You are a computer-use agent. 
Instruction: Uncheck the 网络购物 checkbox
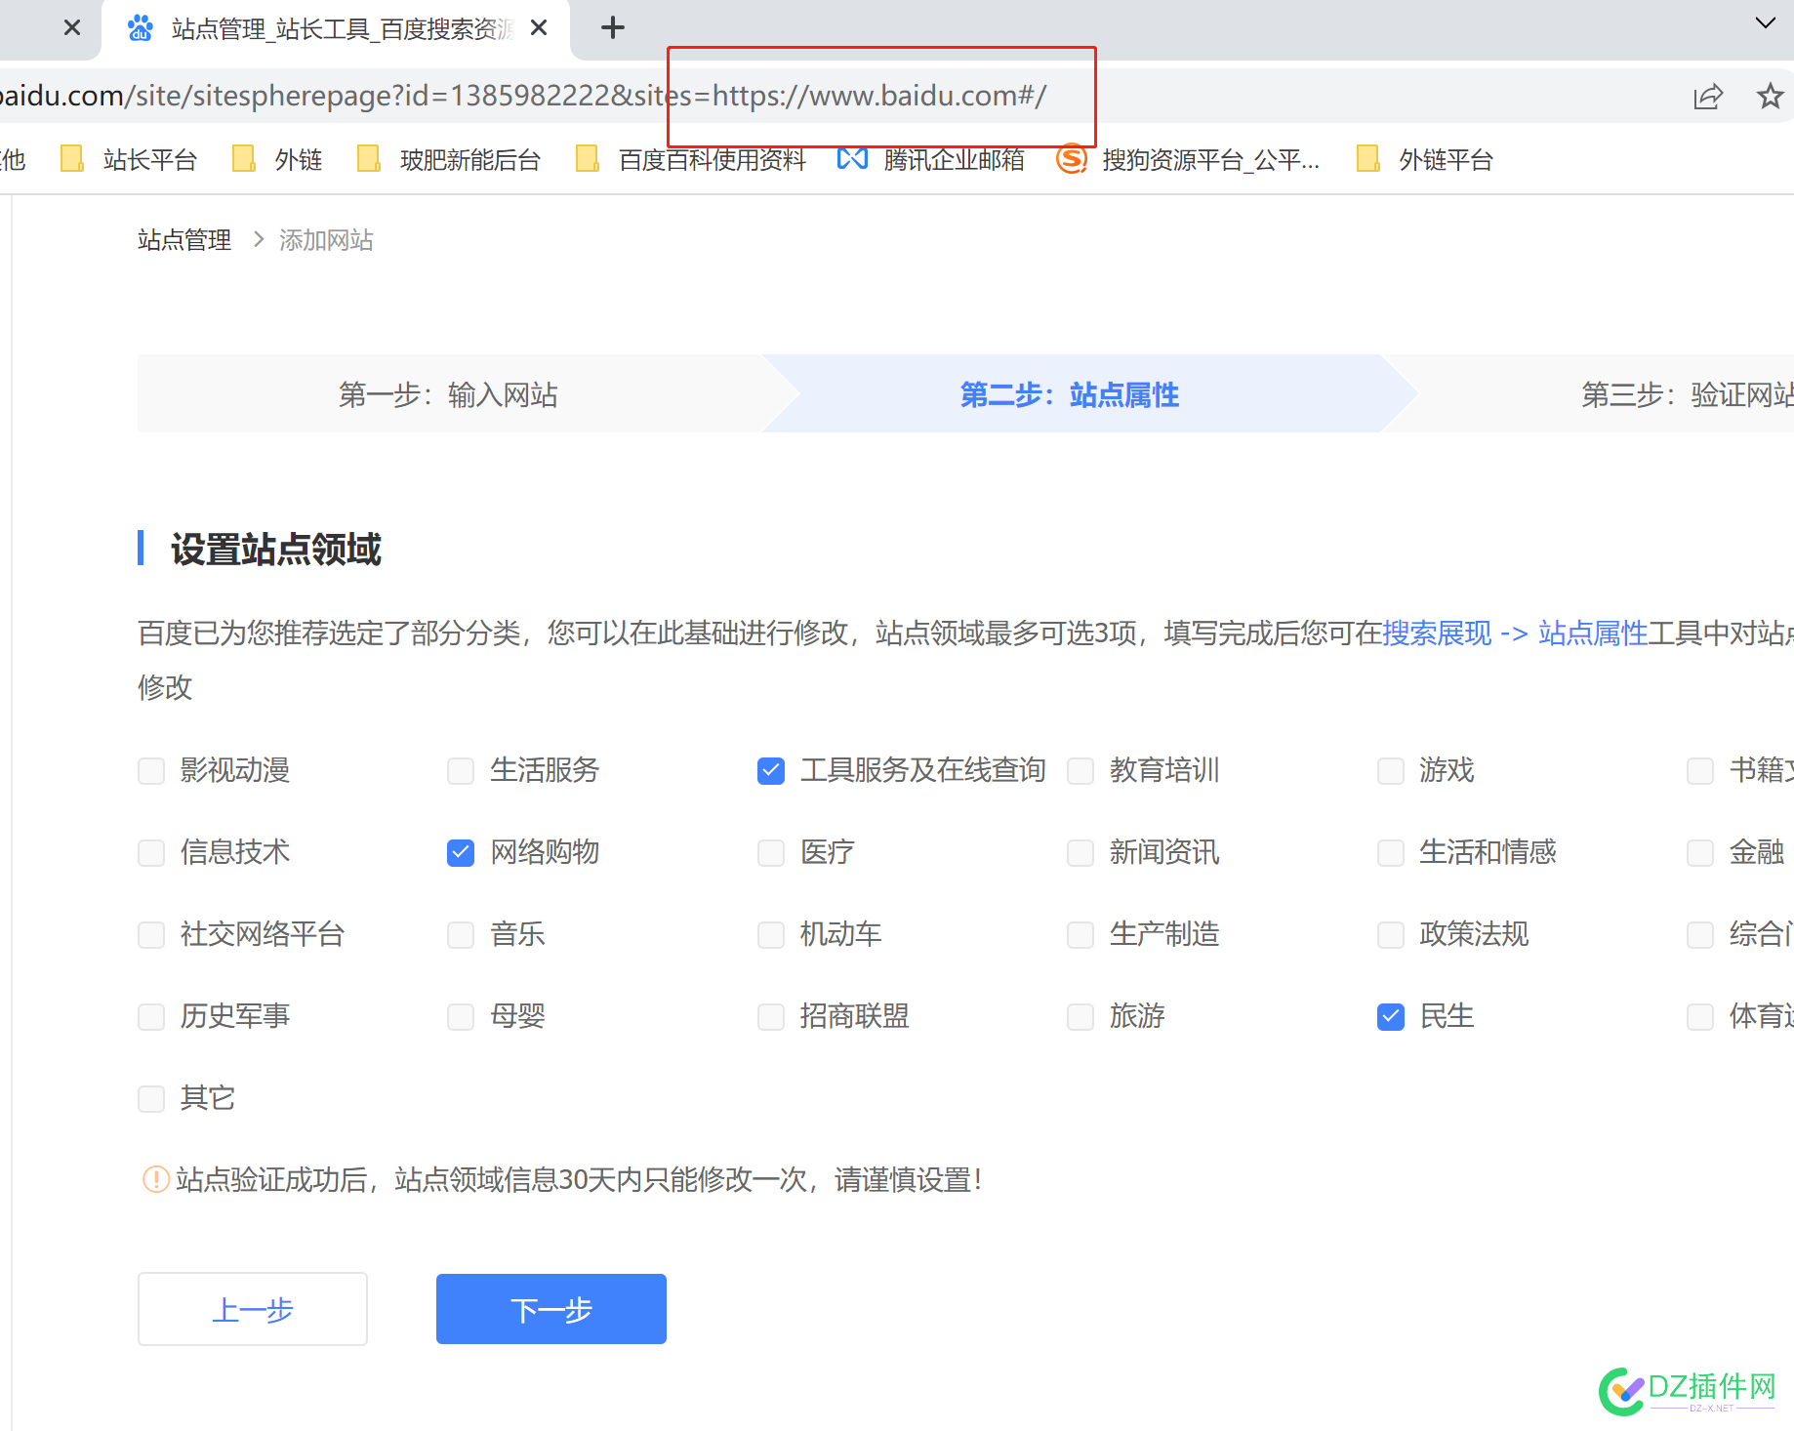[461, 853]
